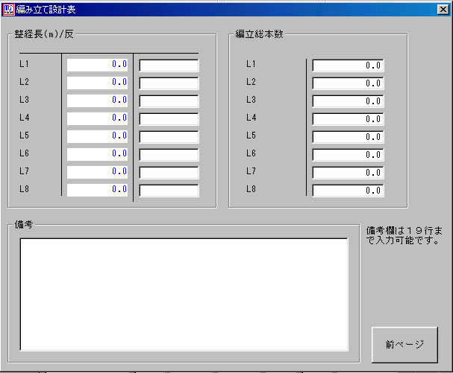Click the empty second-column field for L1

click(169, 65)
